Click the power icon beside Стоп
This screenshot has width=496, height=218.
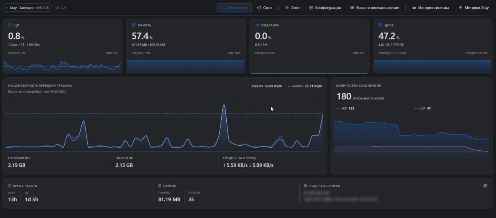tap(258, 8)
